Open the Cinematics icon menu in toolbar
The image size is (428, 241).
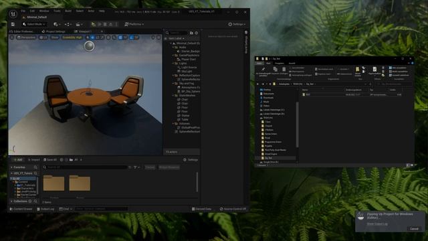(79, 24)
